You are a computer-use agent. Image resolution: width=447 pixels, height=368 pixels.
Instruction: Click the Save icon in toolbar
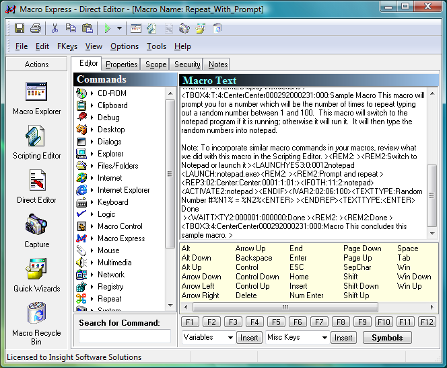coord(20,28)
